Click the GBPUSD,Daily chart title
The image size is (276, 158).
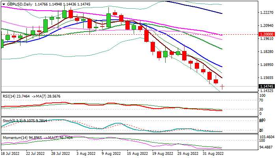(19, 4)
